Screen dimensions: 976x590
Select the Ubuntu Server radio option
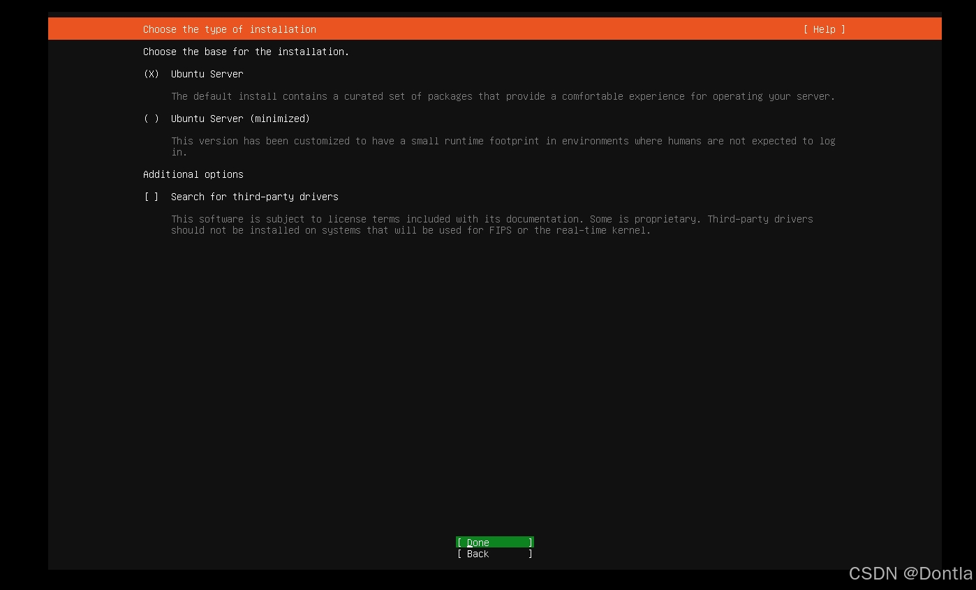[x=193, y=74]
